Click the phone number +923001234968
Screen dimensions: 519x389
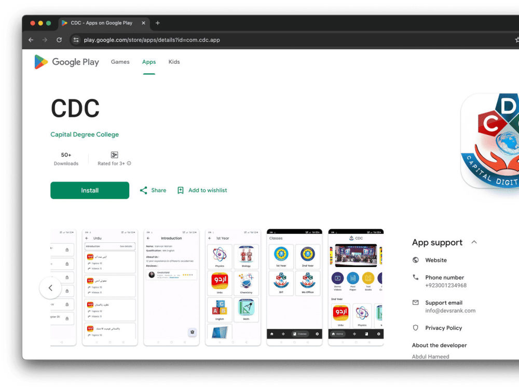pos(446,285)
